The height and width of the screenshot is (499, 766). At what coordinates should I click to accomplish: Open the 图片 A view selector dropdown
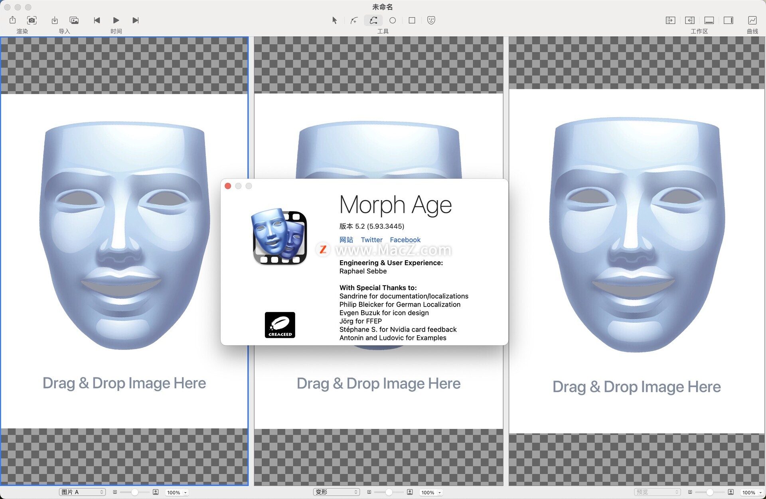[82, 492]
